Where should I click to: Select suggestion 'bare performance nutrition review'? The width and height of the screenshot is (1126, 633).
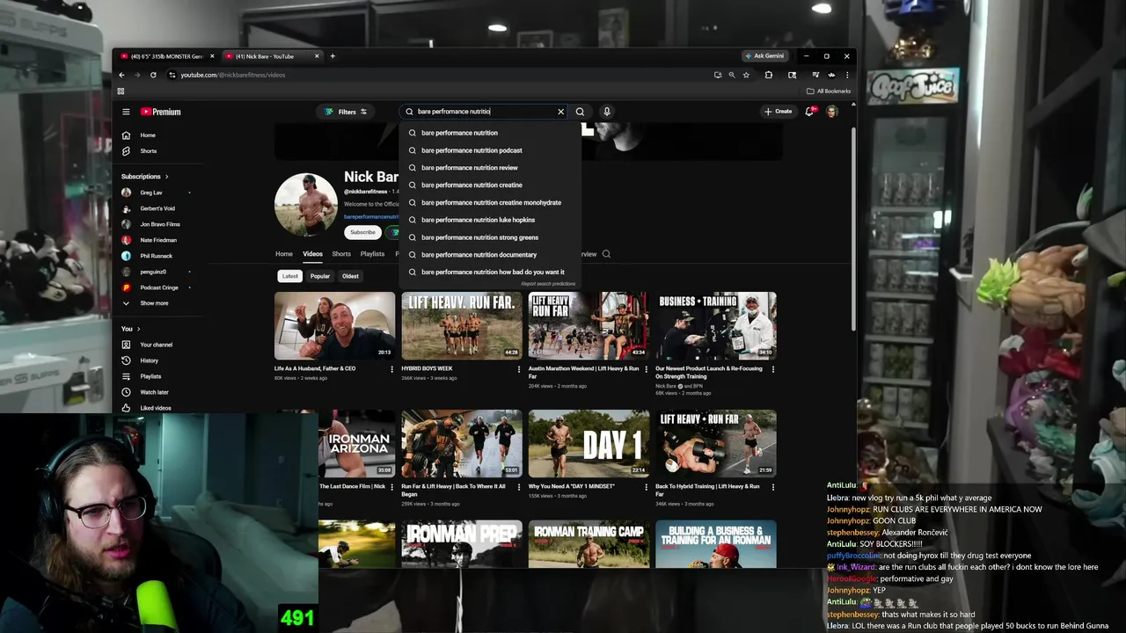tap(490, 168)
